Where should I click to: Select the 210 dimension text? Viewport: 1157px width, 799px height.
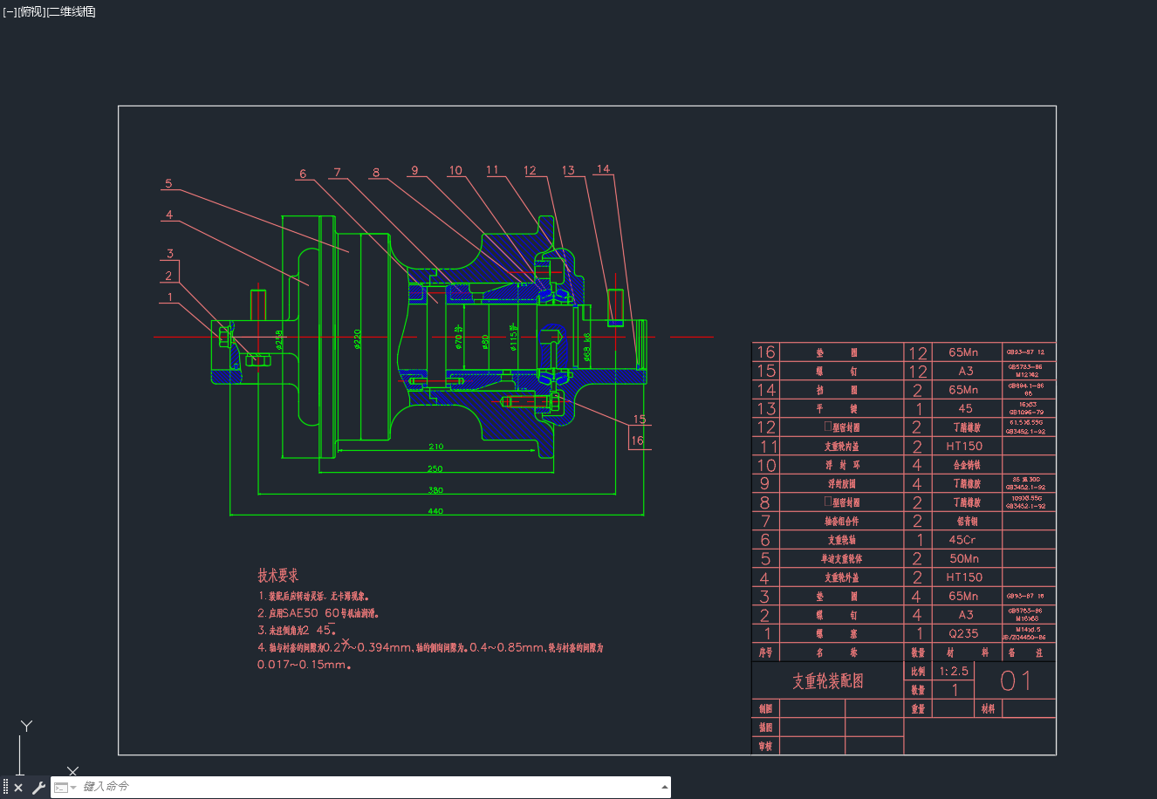pos(435,446)
